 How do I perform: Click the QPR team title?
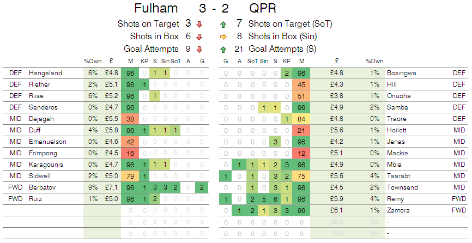tap(263, 8)
